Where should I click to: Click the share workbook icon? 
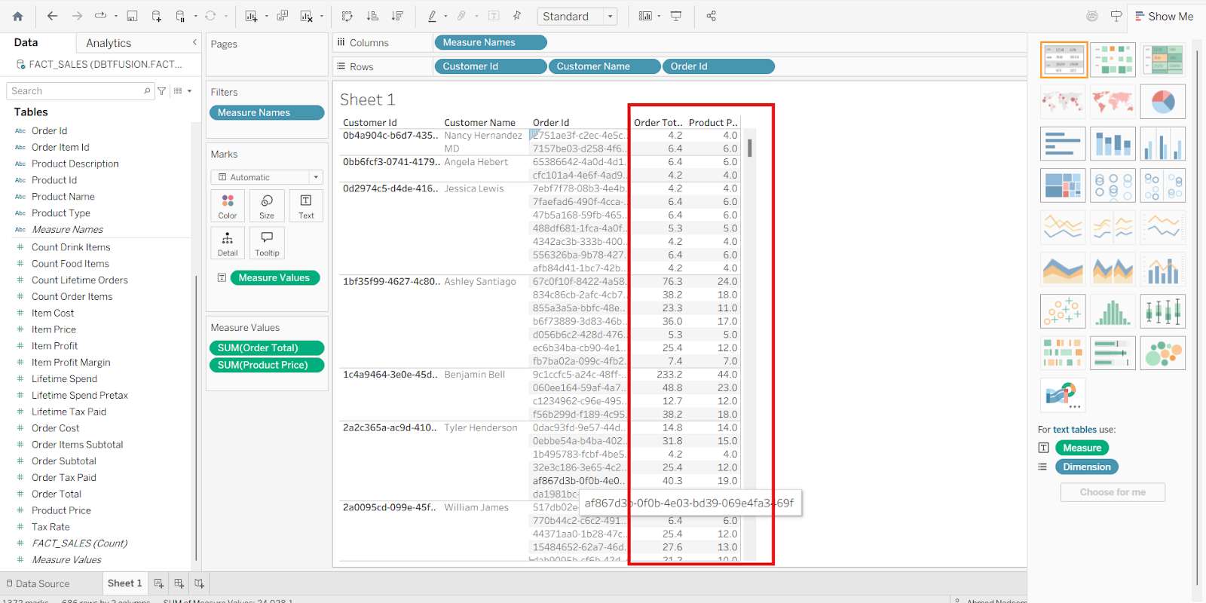coord(711,16)
